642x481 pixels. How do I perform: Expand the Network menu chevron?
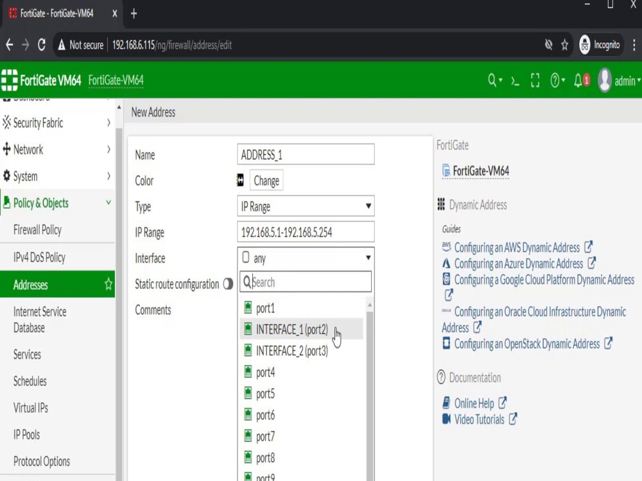pos(108,149)
